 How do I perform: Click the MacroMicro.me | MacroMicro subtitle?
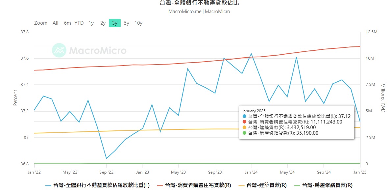(x=199, y=12)
